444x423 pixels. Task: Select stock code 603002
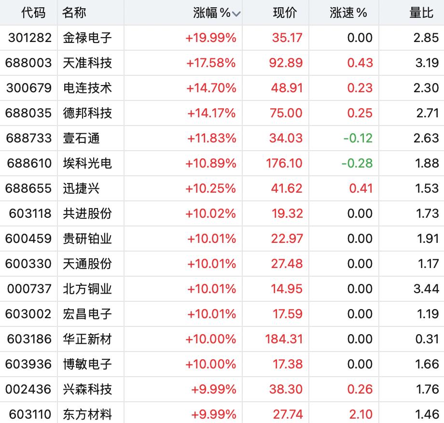(28, 314)
